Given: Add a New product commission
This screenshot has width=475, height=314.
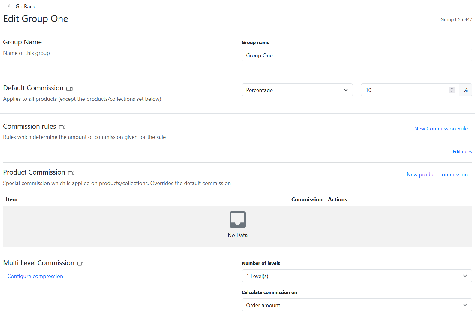Looking at the screenshot, I should tap(437, 175).
